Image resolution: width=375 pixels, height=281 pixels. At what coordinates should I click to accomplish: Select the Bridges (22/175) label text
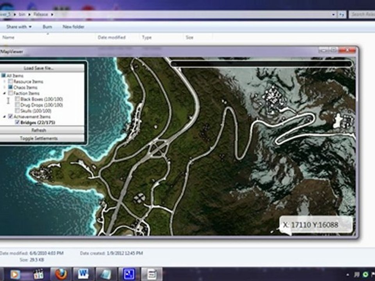tap(38, 123)
